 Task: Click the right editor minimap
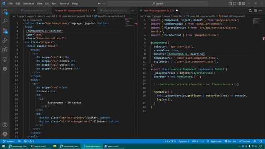[x=257, y=21]
